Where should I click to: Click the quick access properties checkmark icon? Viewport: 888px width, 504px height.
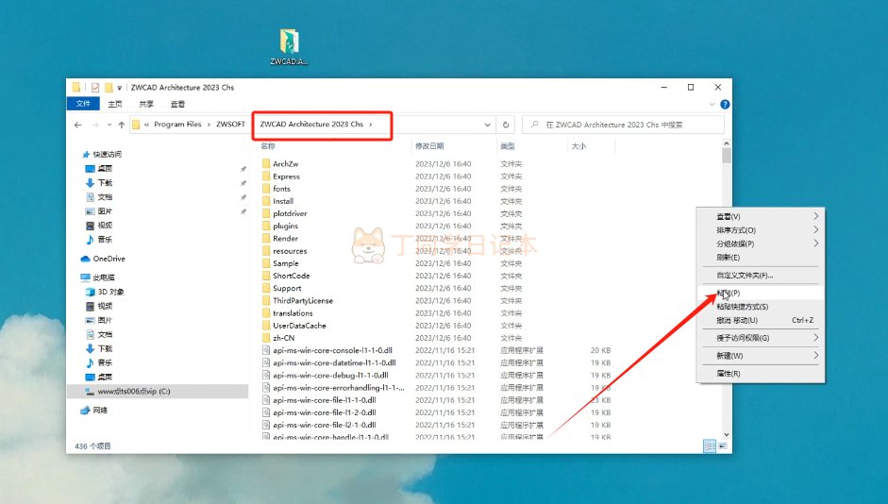click(x=95, y=88)
